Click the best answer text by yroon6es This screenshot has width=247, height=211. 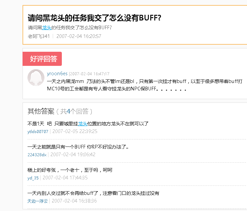coord(145,85)
